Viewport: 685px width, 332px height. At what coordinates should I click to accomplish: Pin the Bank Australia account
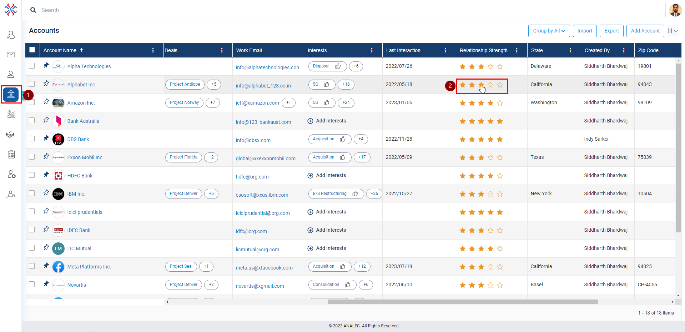pyautogui.click(x=46, y=120)
